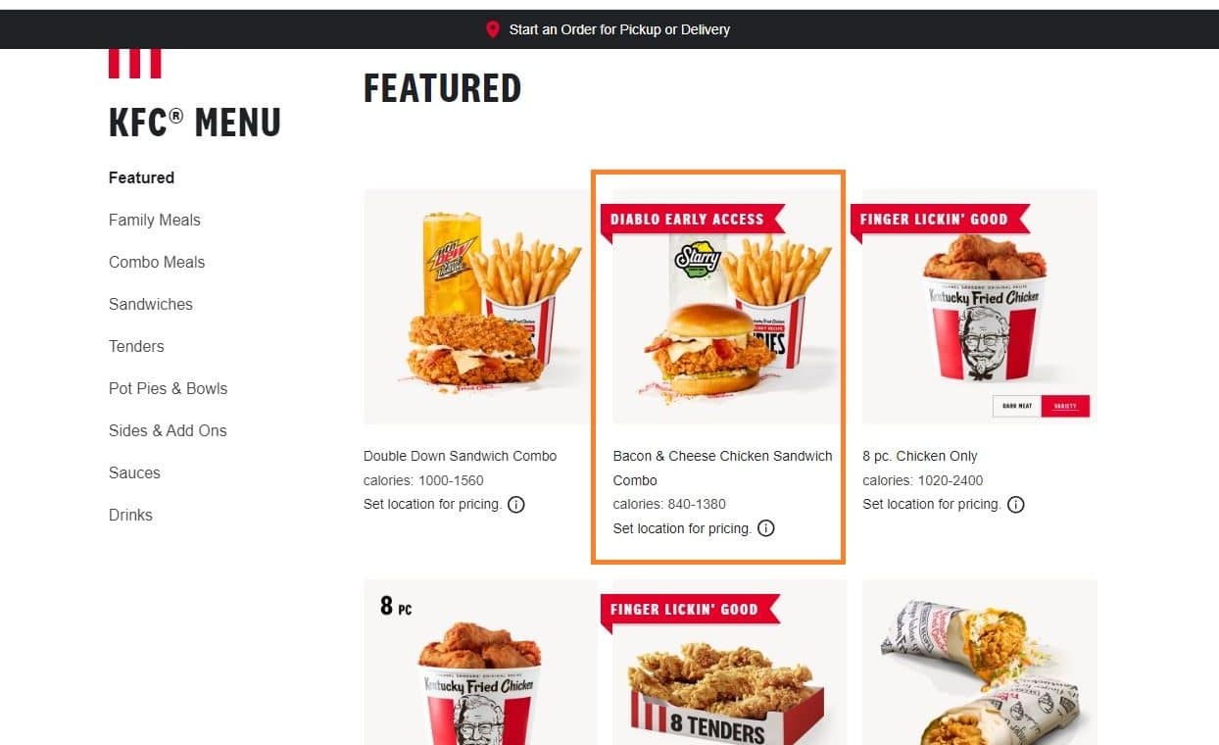Open Double Down Sandwich Combo pricing info icon
This screenshot has width=1219, height=745.
click(516, 505)
